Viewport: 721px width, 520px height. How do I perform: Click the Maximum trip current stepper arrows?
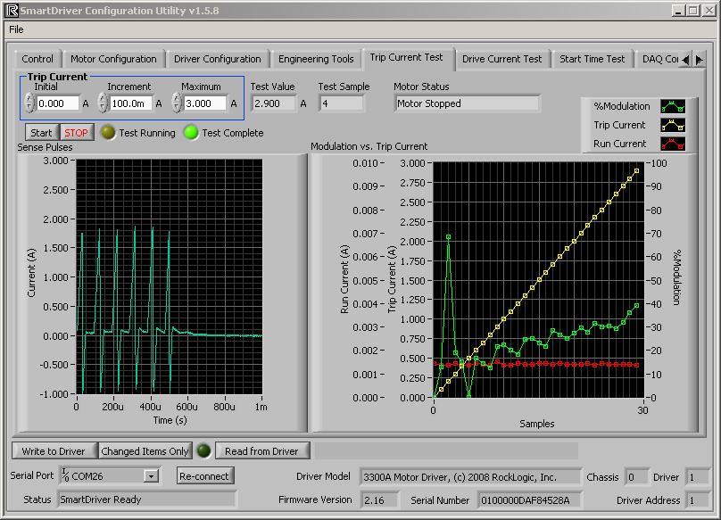pyautogui.click(x=177, y=103)
